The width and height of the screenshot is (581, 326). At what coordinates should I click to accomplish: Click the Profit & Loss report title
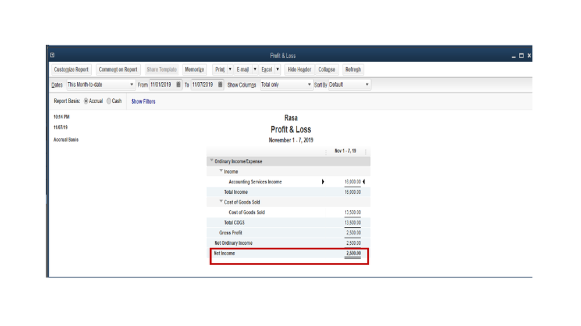tap(291, 129)
